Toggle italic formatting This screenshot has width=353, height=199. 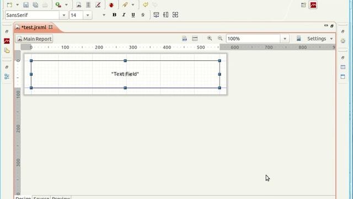click(124, 15)
